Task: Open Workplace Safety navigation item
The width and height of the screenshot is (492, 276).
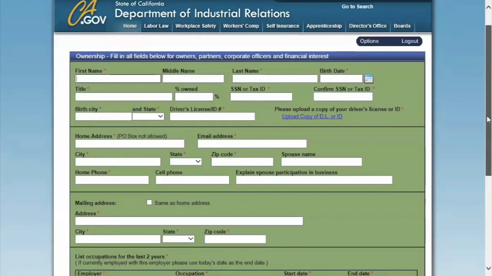Action: point(196,26)
